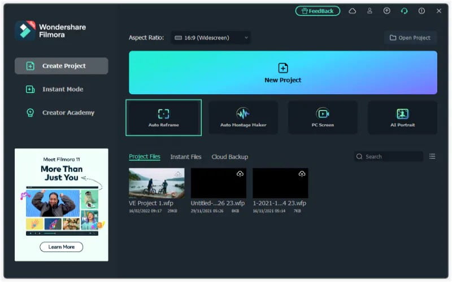Switch to Instant Mode
Screen dimensions: 452x282
tap(62, 89)
